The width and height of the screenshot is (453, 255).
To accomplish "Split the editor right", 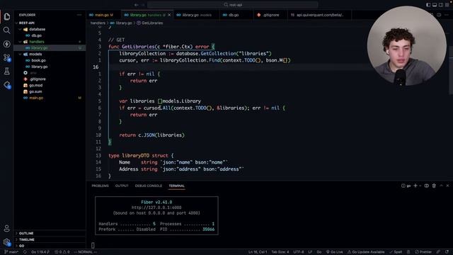I will 439,15.
